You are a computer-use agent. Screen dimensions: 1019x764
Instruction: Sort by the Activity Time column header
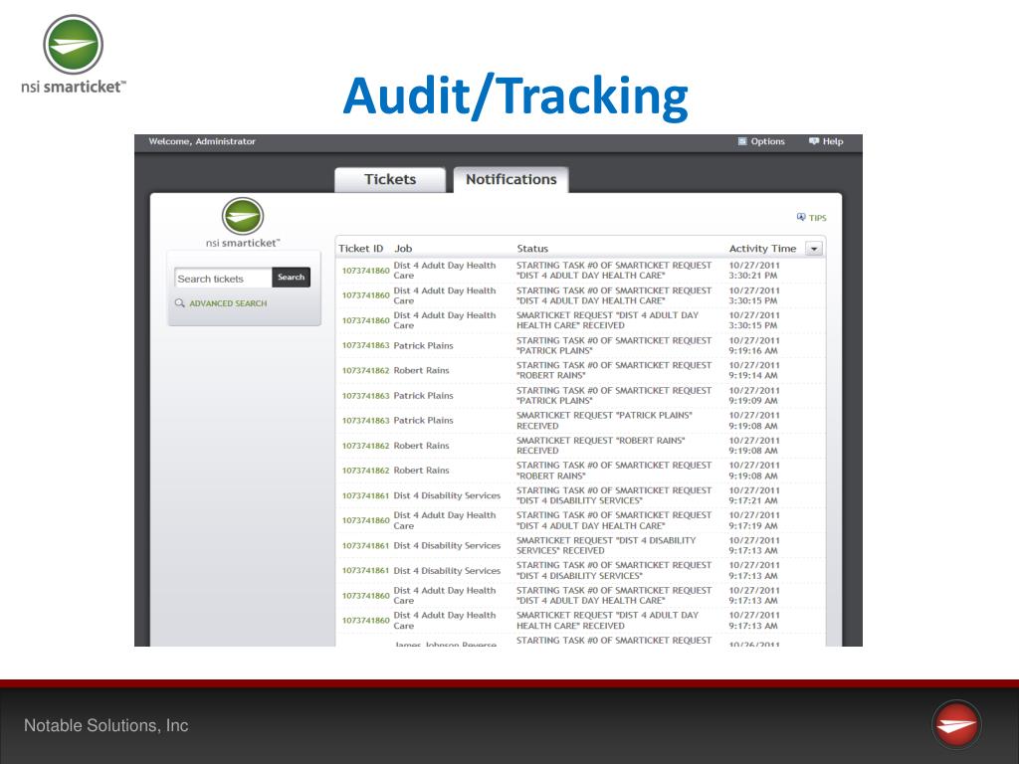tap(762, 248)
